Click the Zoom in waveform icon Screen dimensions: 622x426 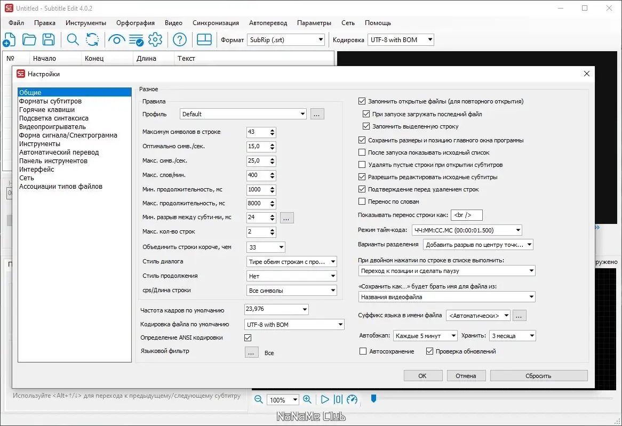[307, 399]
